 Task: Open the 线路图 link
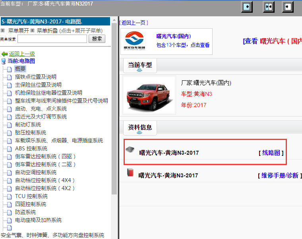coord(271,153)
